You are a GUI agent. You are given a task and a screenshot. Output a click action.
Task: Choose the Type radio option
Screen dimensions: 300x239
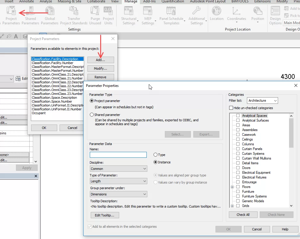pos(156,155)
